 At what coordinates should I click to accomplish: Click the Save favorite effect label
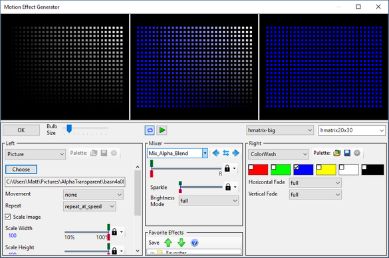click(x=154, y=243)
